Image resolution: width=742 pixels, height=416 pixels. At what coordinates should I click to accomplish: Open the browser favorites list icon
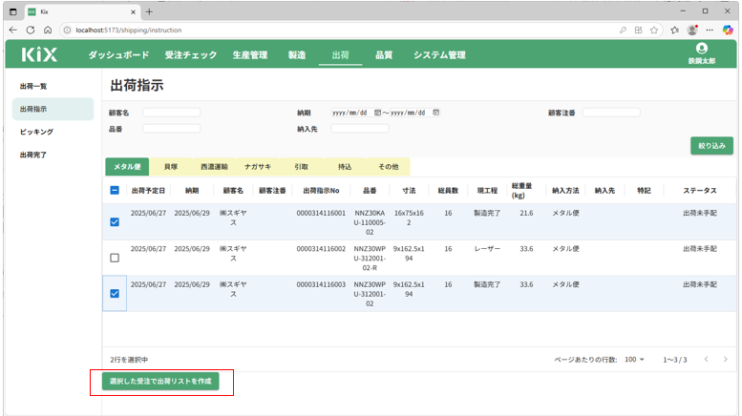pyautogui.click(x=675, y=30)
